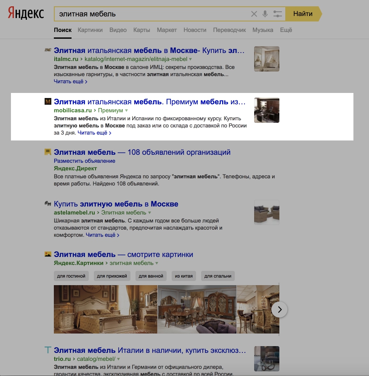Expand the Яндекс.Картинки dropdown arrow

(x=157, y=263)
